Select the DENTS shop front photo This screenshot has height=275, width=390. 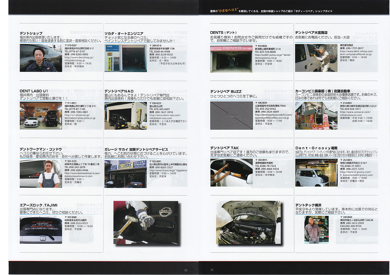(231, 58)
